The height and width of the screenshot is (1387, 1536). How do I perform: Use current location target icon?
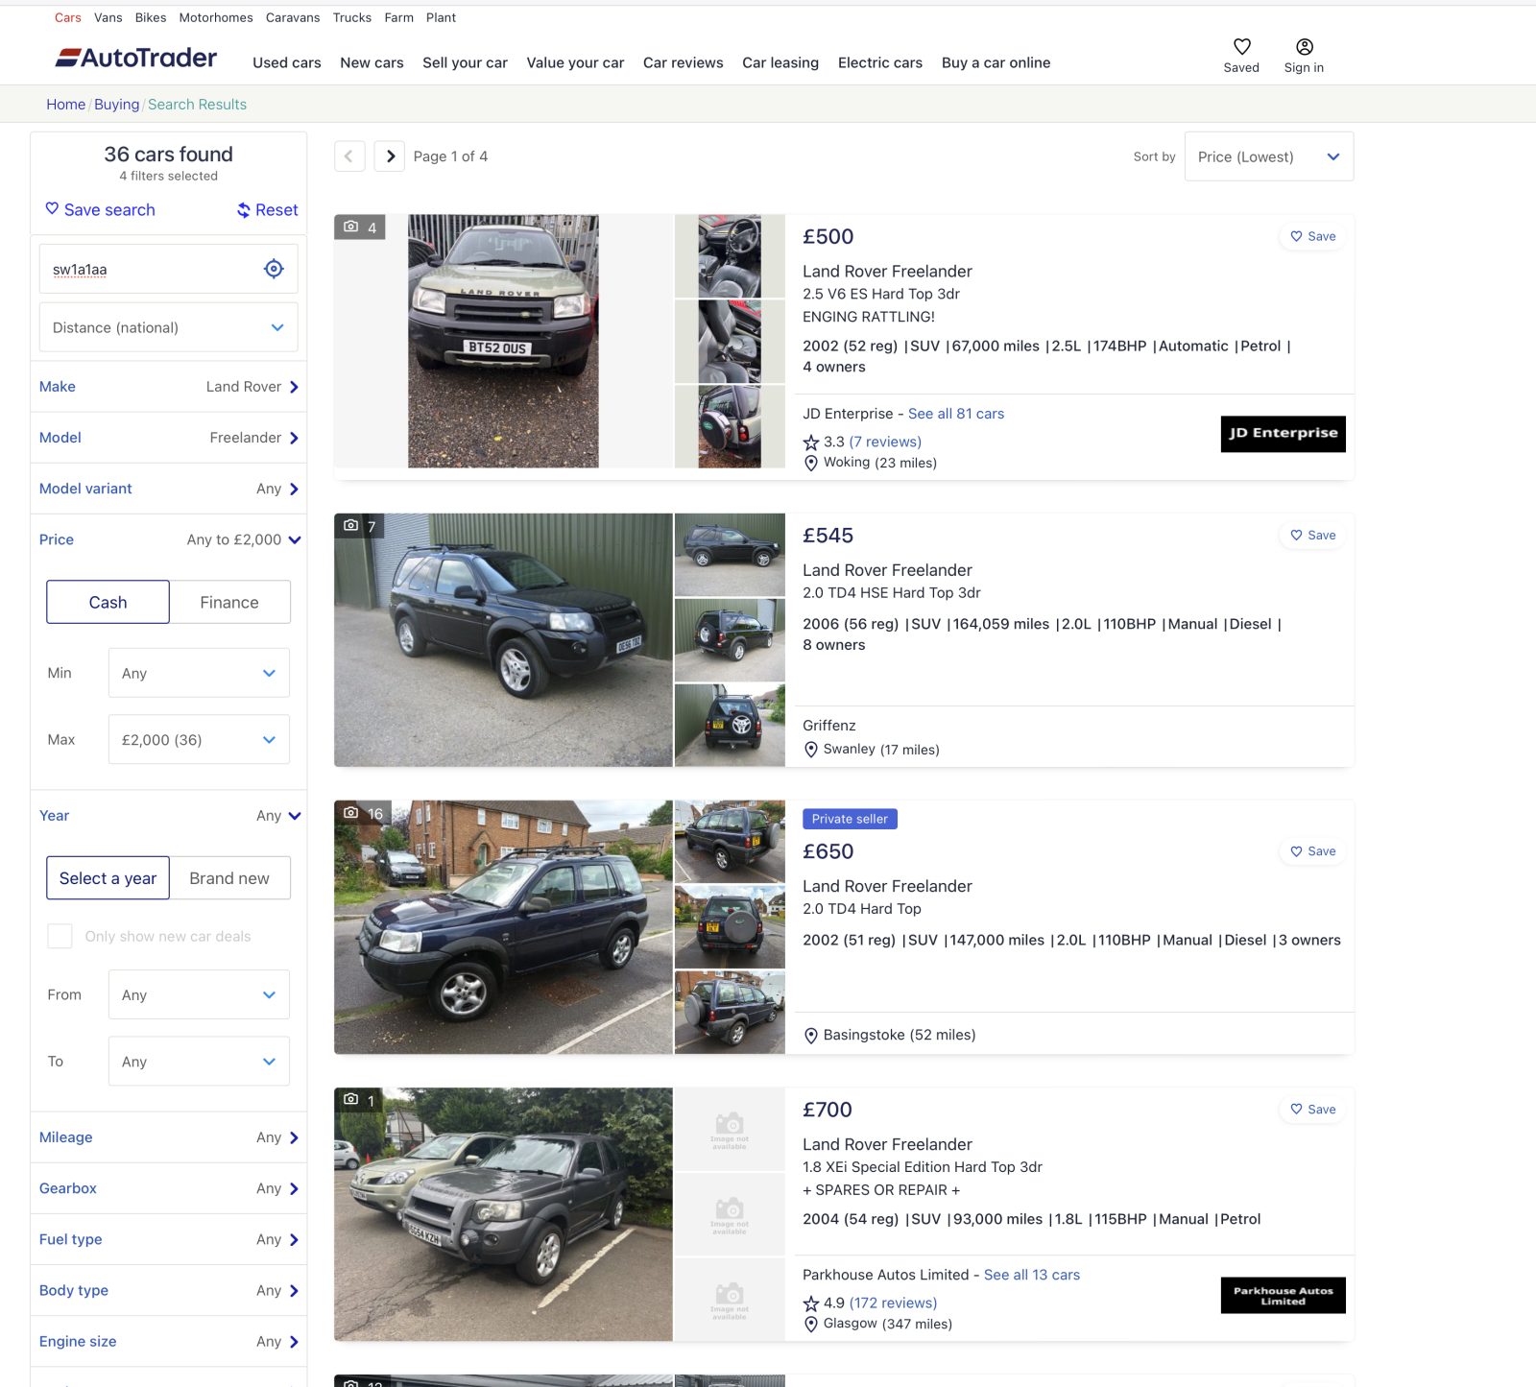[x=274, y=269]
